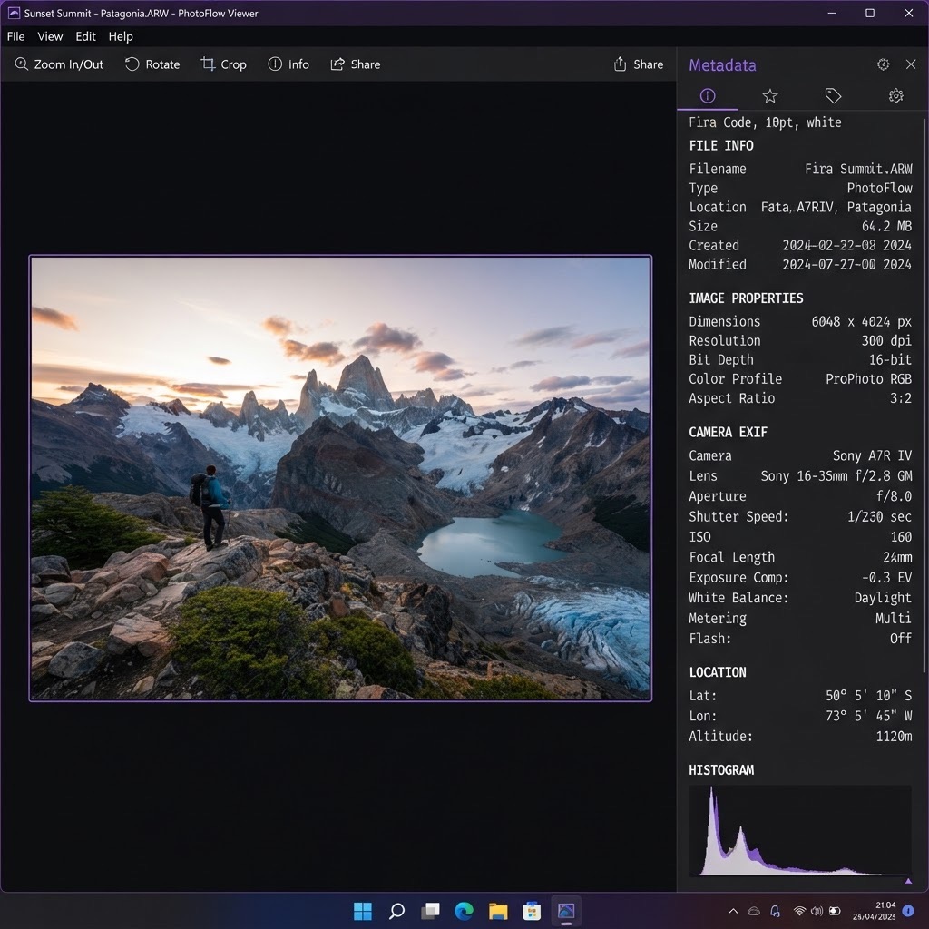
Task: Click the ISO value 160
Action: (901, 537)
